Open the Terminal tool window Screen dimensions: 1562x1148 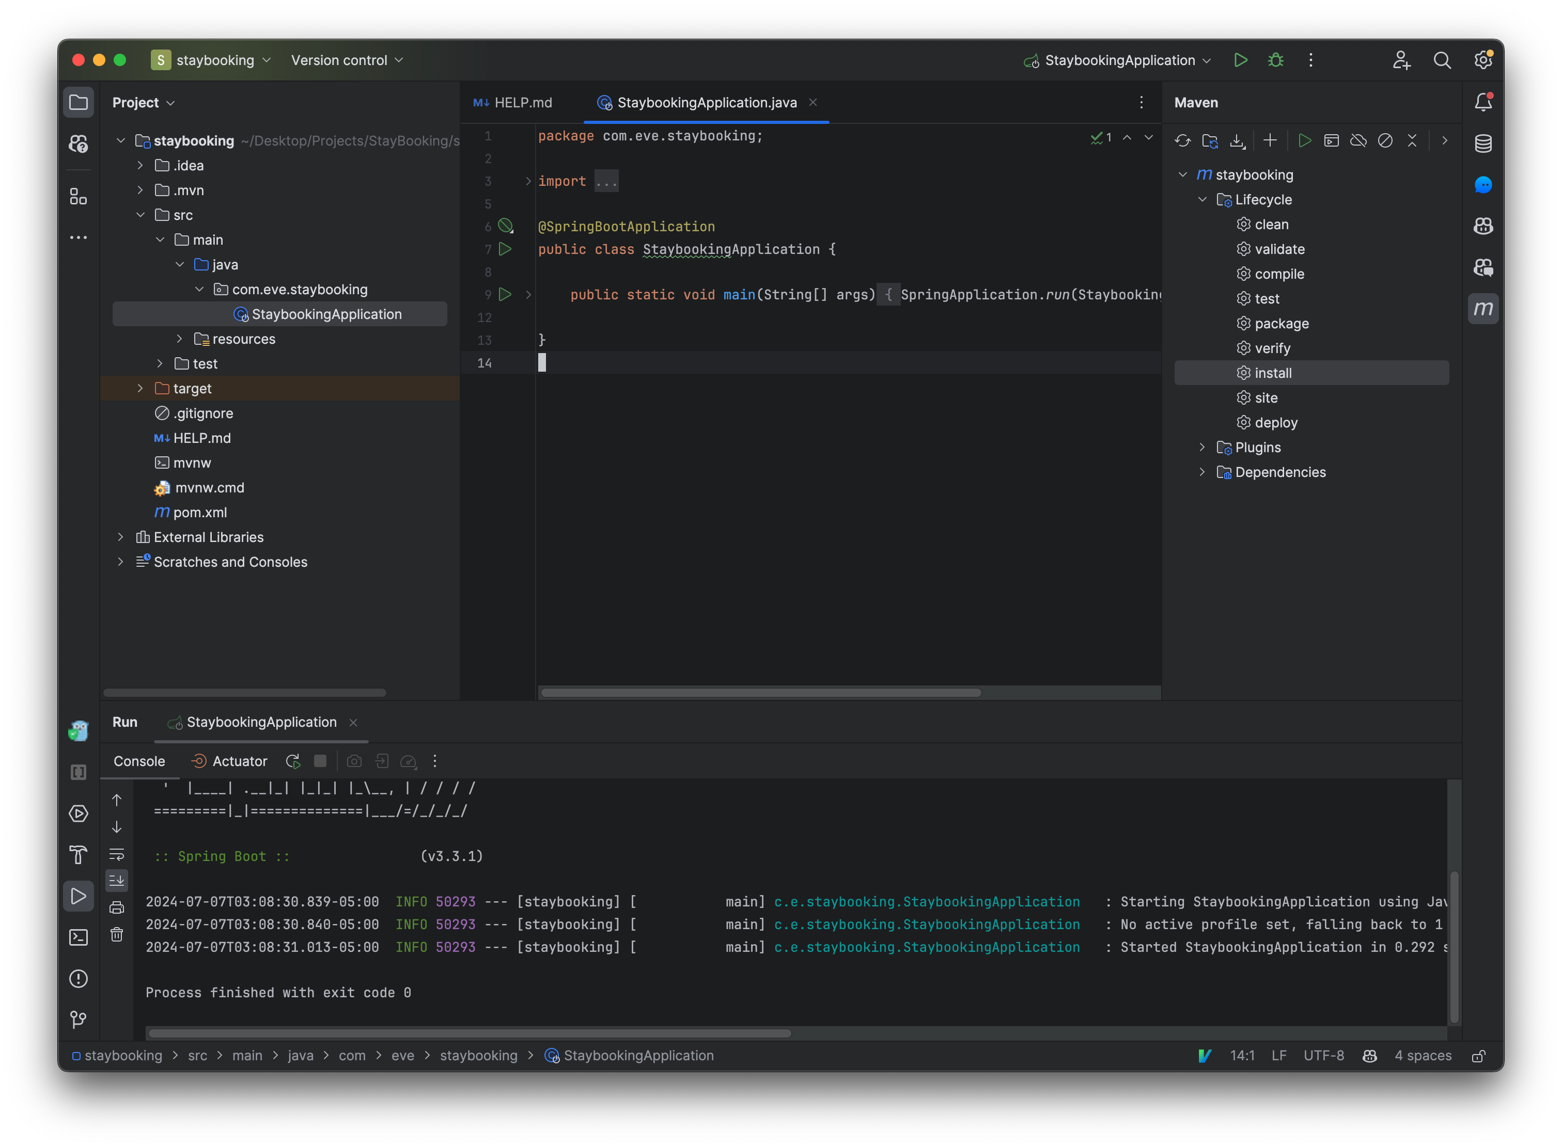point(79,937)
